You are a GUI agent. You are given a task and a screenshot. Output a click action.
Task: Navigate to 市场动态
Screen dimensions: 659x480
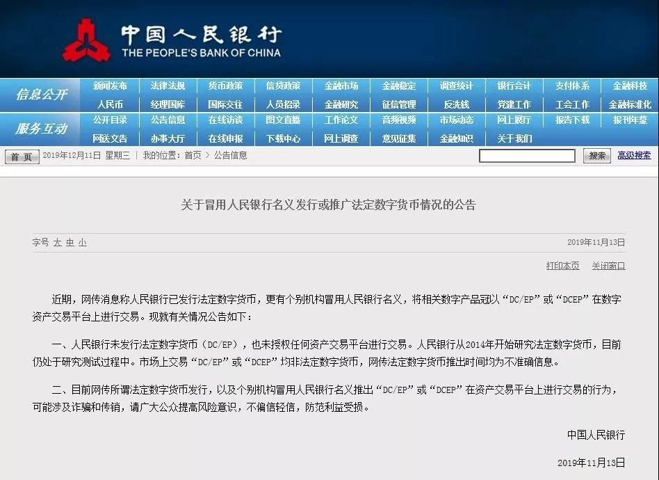pos(457,120)
